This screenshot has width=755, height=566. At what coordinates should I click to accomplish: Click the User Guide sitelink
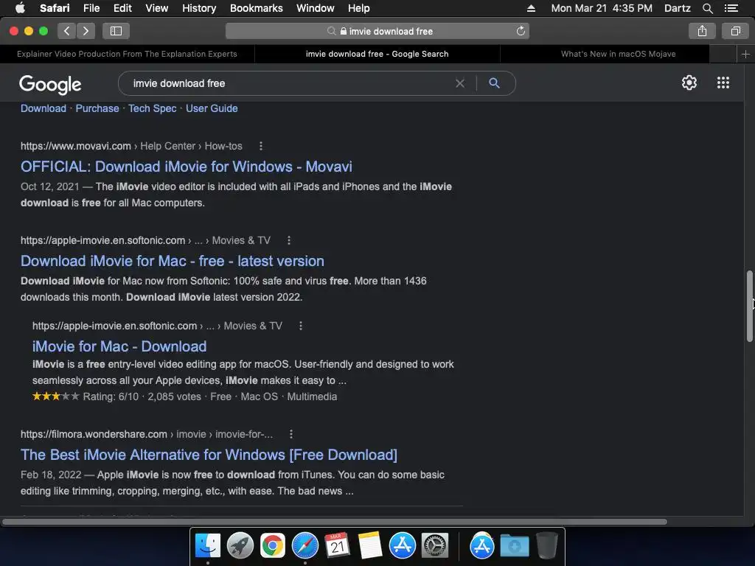[x=212, y=108]
